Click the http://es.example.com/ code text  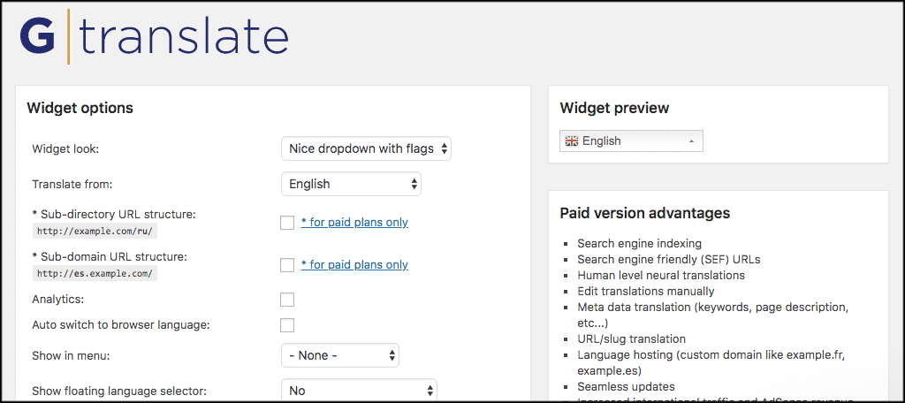tap(95, 274)
